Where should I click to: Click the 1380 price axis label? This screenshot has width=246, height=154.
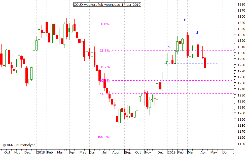(x=241, y=4)
